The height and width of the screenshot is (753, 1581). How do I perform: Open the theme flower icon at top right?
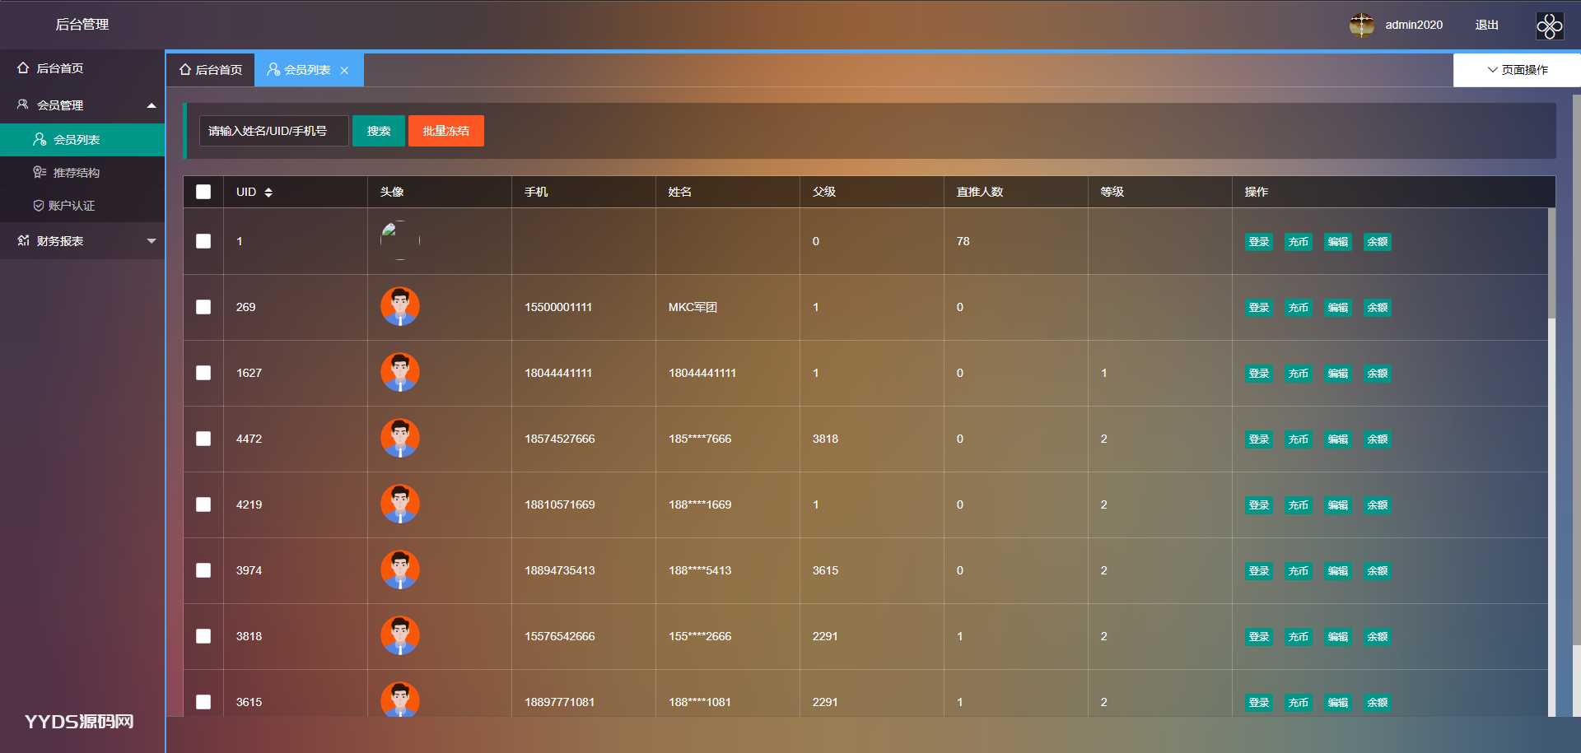pos(1549,26)
